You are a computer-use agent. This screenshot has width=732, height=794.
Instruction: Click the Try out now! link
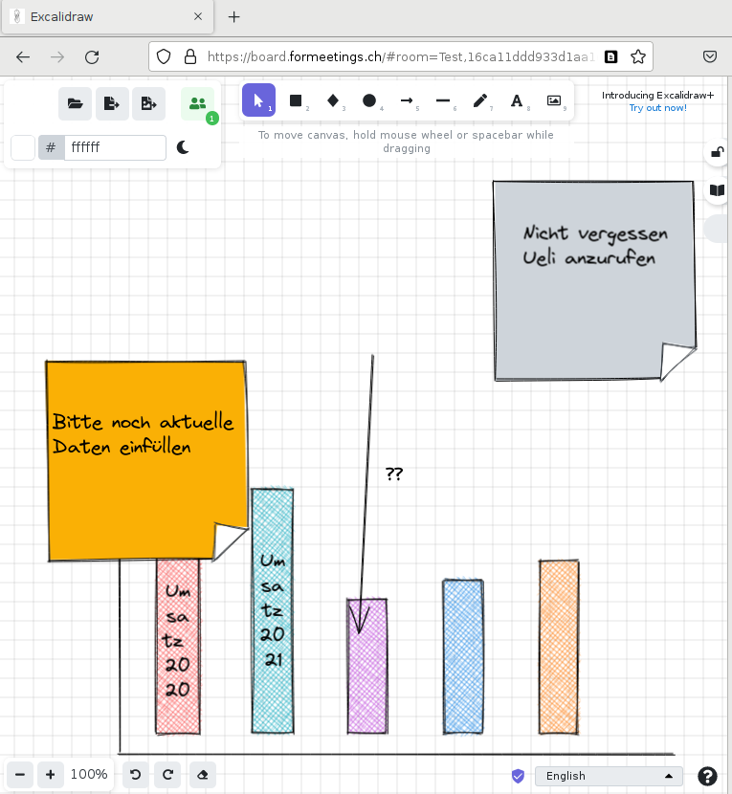[x=657, y=108]
